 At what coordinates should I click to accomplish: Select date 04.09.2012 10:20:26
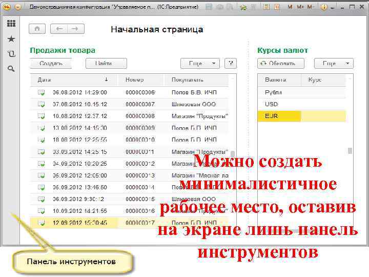click(x=80, y=164)
